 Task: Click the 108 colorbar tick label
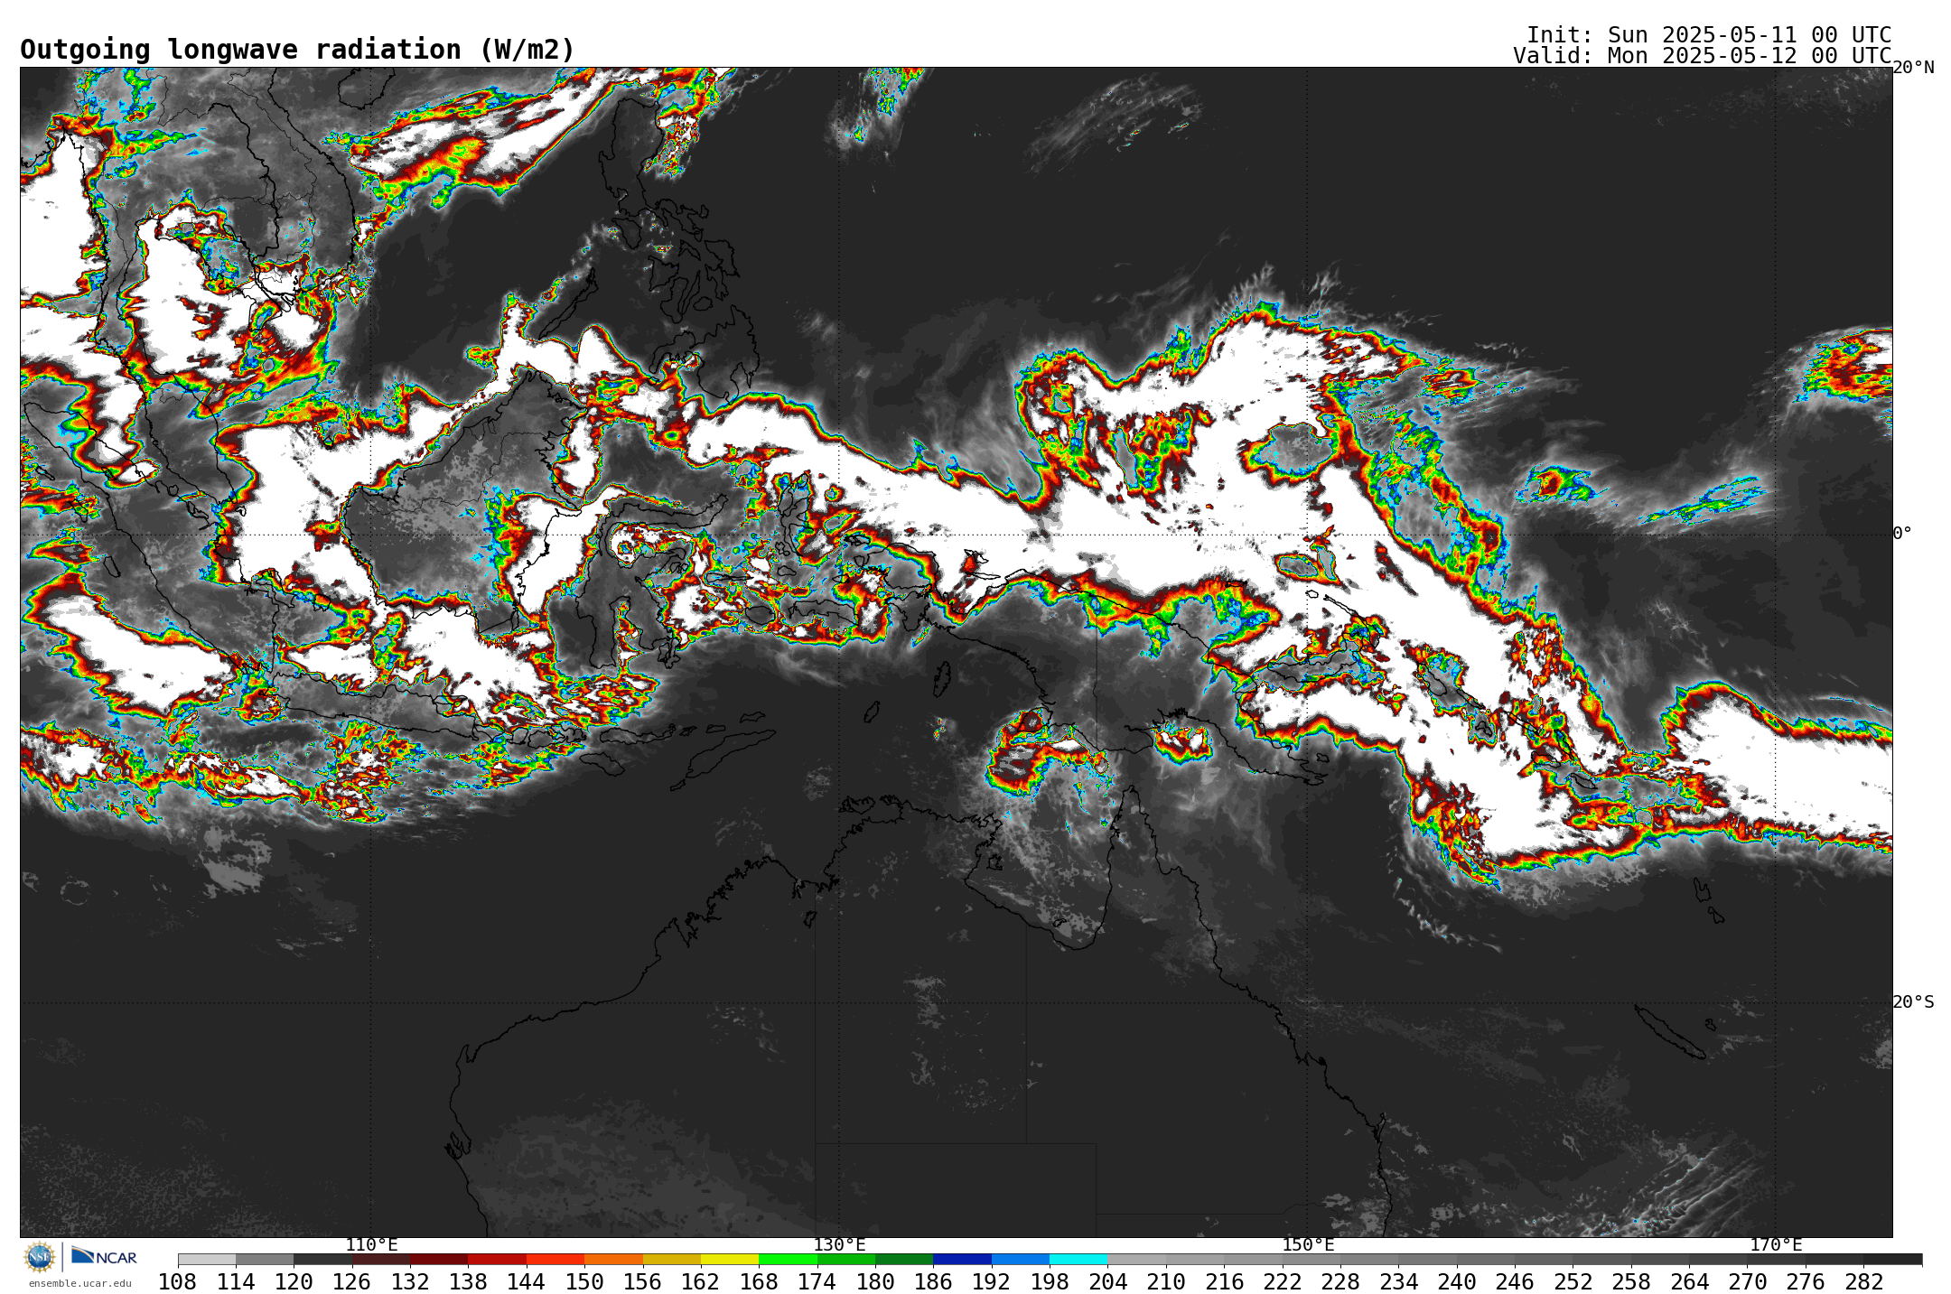tap(178, 1282)
